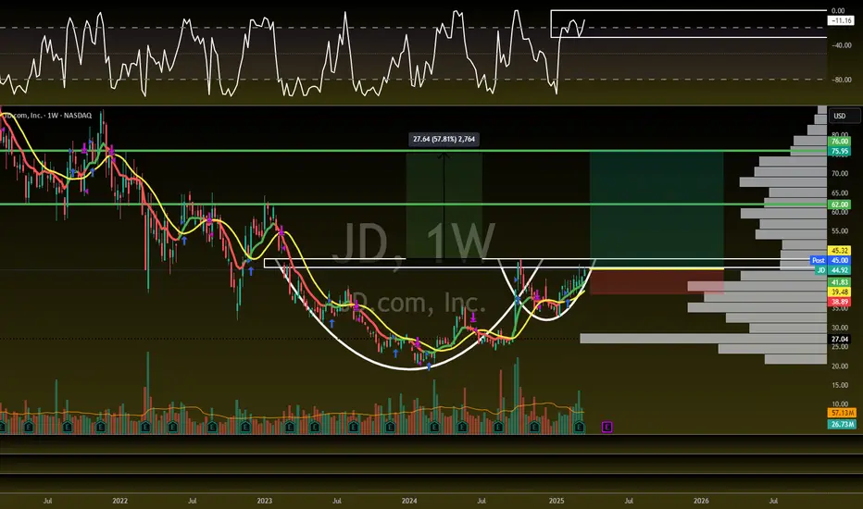Image resolution: width=863 pixels, height=509 pixels.
Task: Click the teal 75.95 price label
Action: tap(839, 152)
